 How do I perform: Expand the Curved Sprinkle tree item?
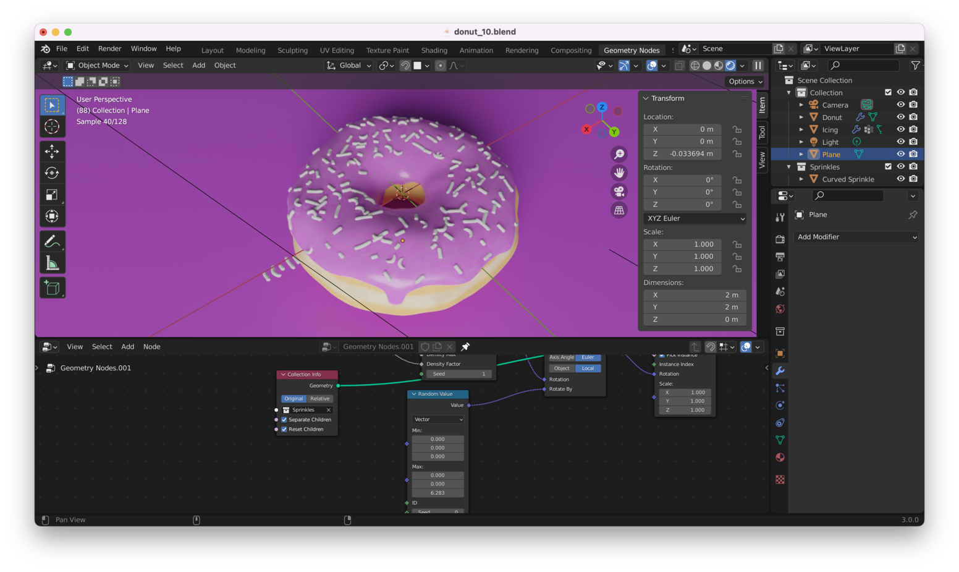point(801,179)
